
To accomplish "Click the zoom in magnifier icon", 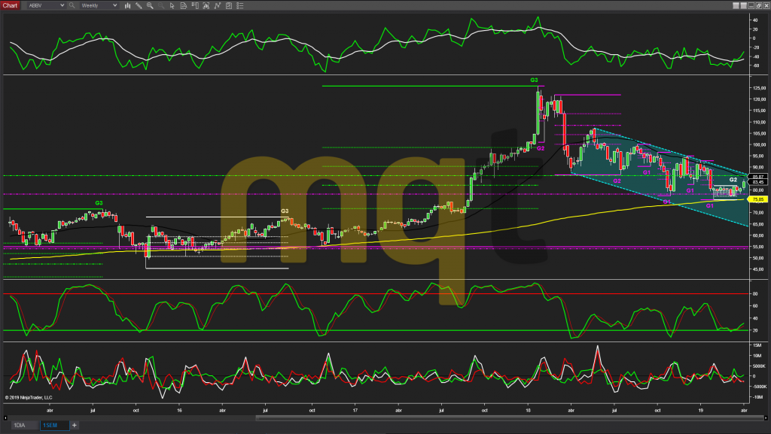I will 151,5.
